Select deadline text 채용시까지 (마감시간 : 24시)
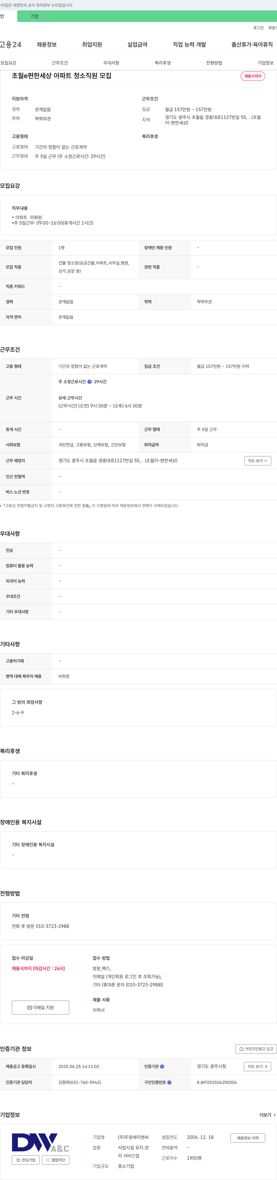277x1180 pixels. point(38,968)
